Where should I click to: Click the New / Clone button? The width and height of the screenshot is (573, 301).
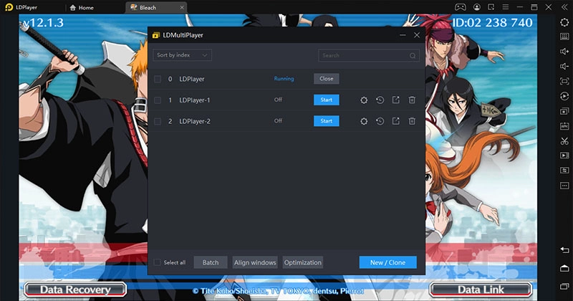(x=387, y=262)
